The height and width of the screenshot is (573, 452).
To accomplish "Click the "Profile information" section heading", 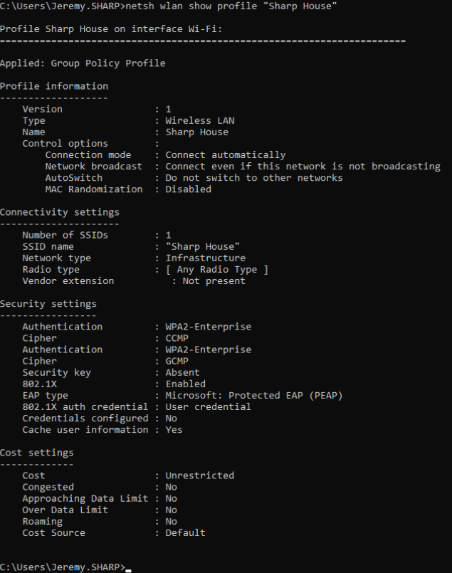I will (54, 86).
